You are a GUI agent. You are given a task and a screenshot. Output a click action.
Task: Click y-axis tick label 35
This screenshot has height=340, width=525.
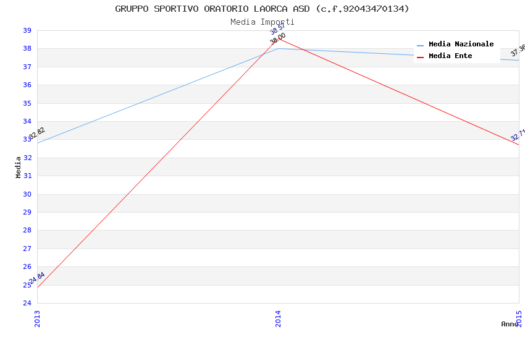tap(27, 103)
